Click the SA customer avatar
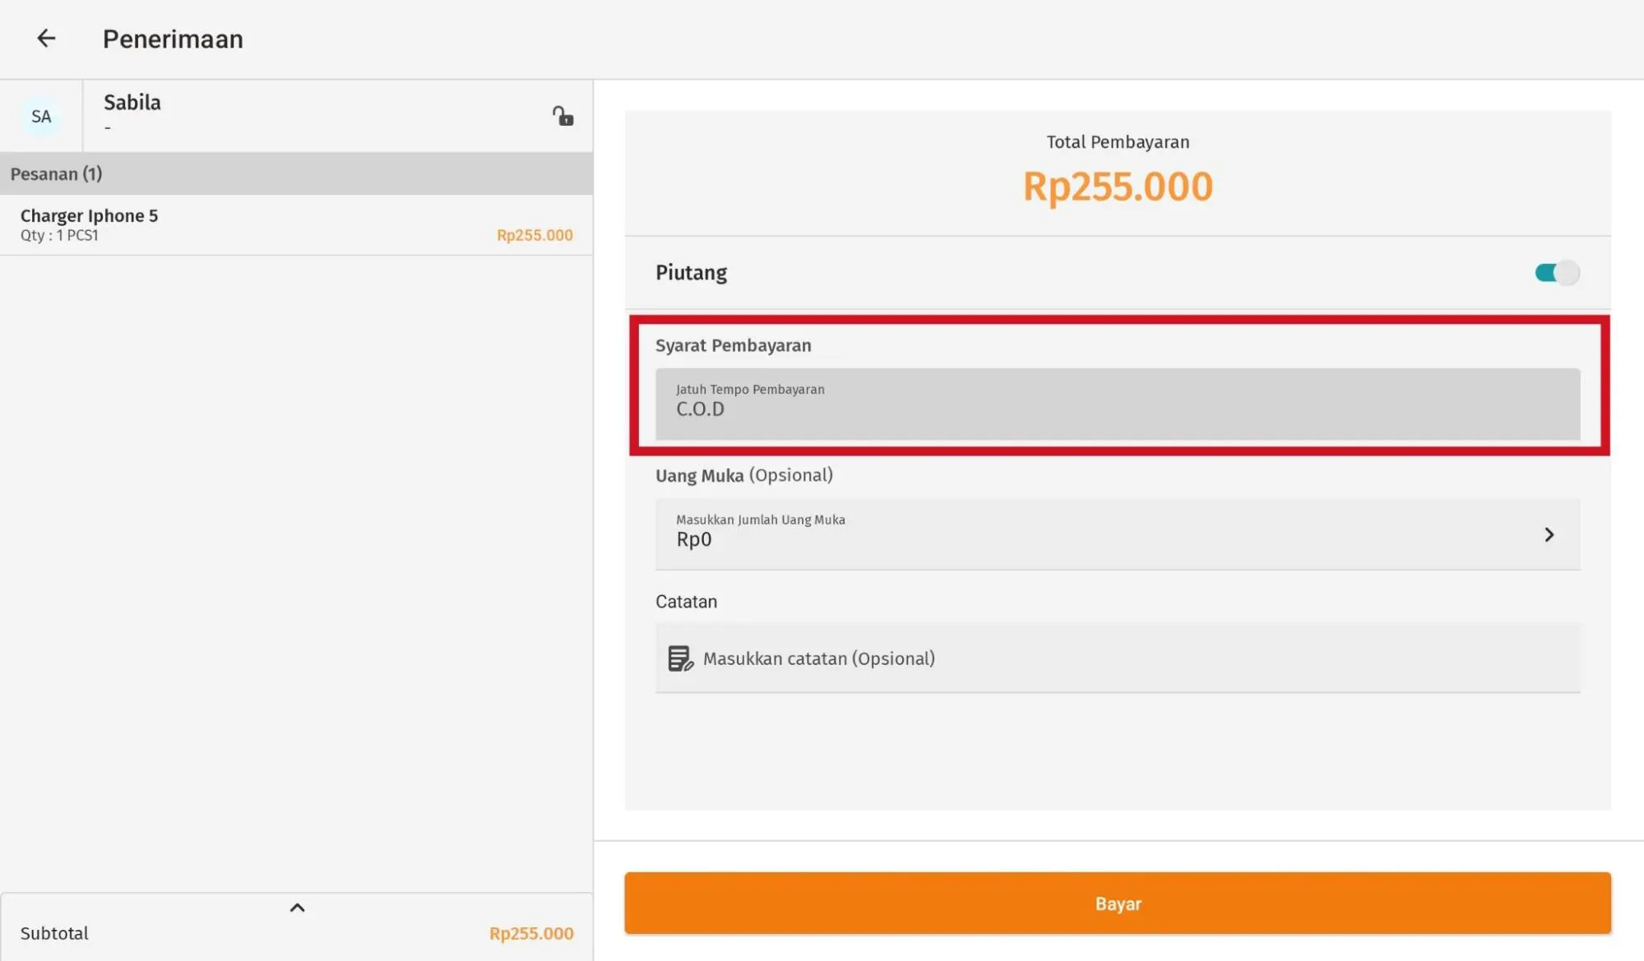The width and height of the screenshot is (1644, 961). [41, 117]
